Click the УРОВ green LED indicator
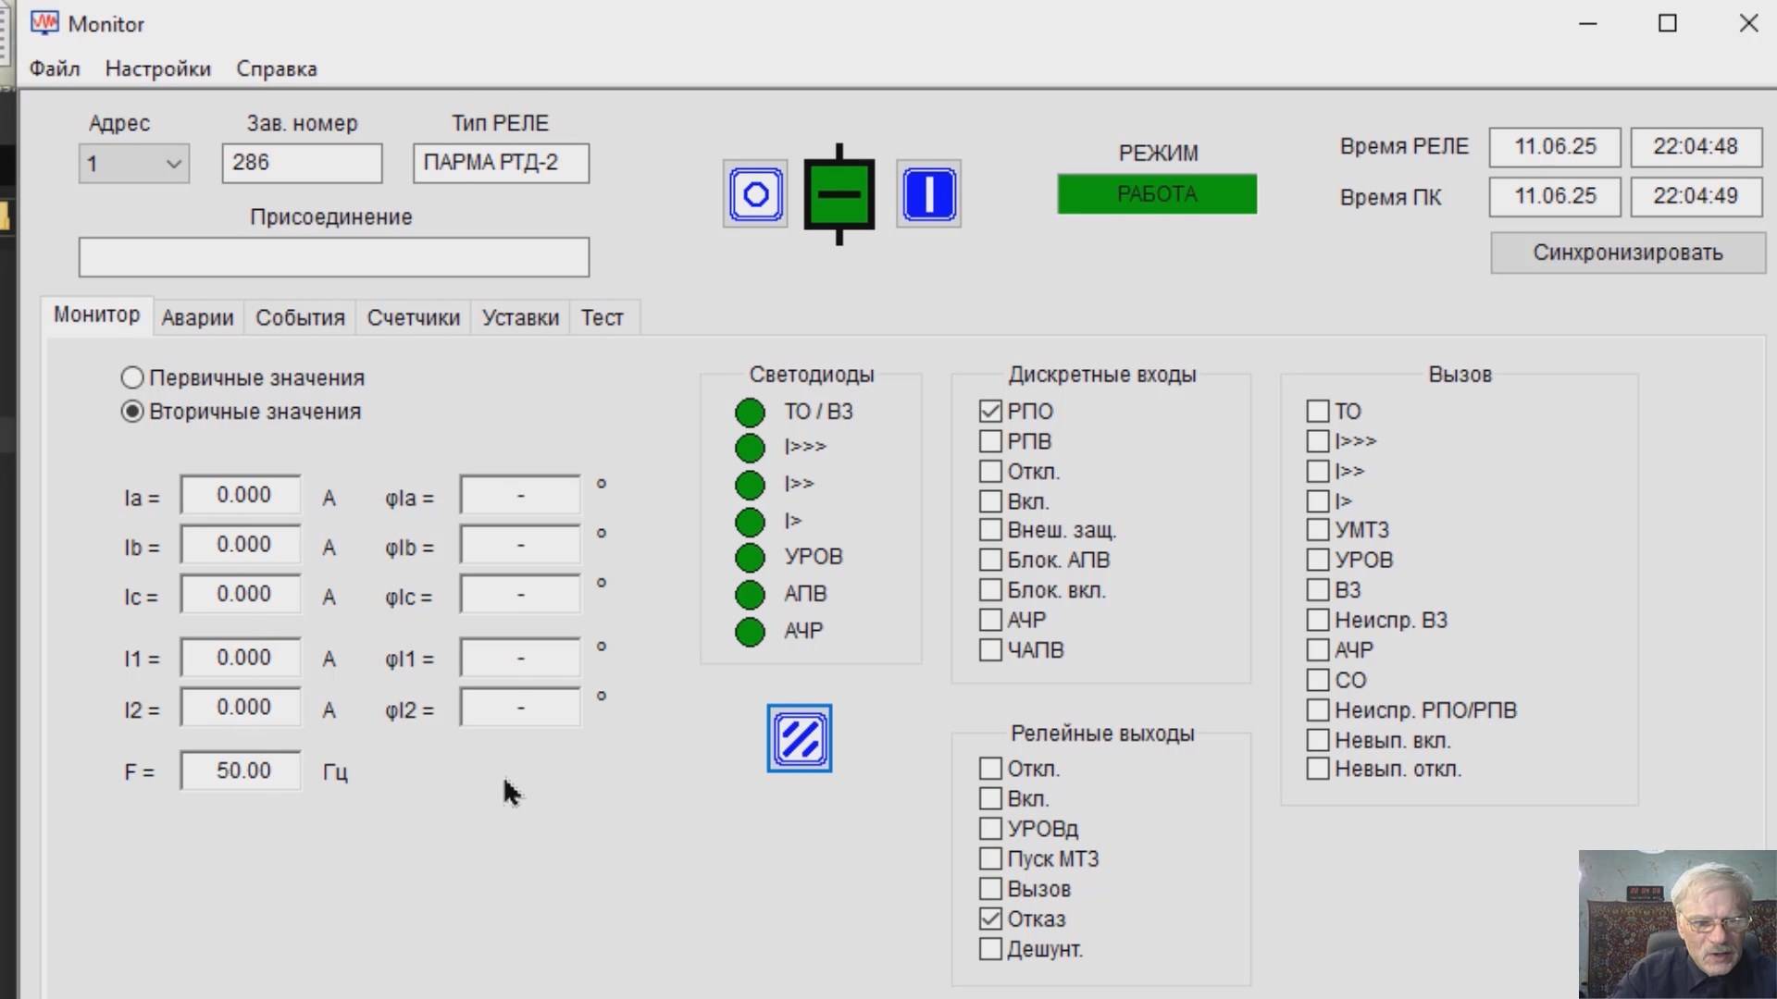This screenshot has width=1777, height=999. point(750,558)
